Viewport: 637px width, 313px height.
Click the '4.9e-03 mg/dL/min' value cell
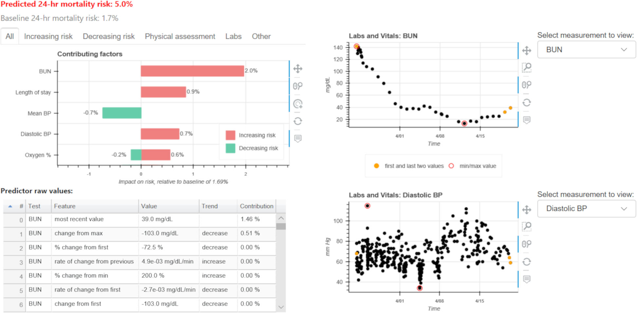point(169,262)
